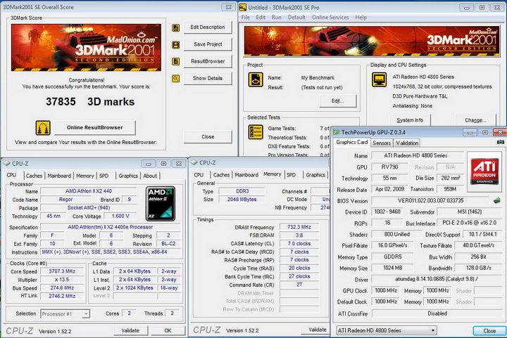Click the 37835 3D marks score
This screenshot has height=338, width=507.
click(90, 102)
